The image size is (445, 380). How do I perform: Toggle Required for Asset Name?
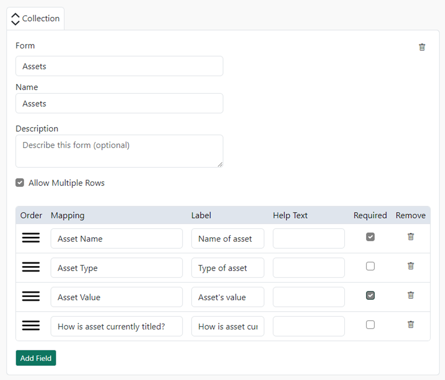pyautogui.click(x=370, y=237)
